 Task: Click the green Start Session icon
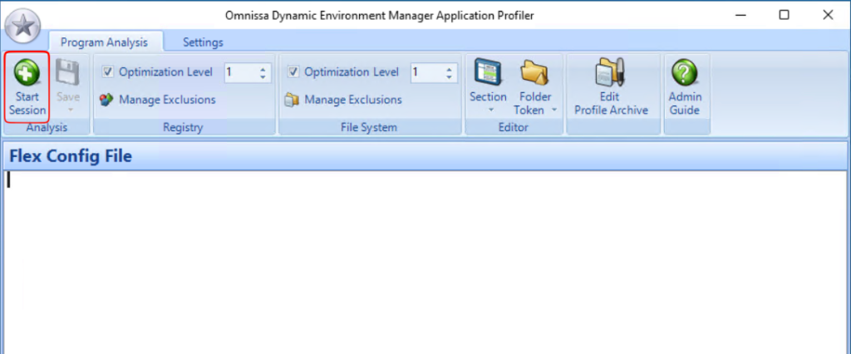click(27, 73)
